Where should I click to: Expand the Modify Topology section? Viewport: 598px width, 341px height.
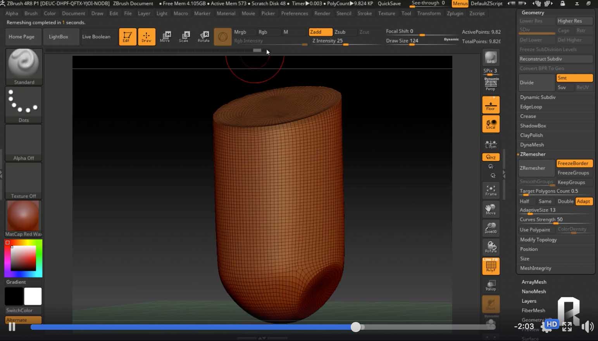(x=538, y=240)
